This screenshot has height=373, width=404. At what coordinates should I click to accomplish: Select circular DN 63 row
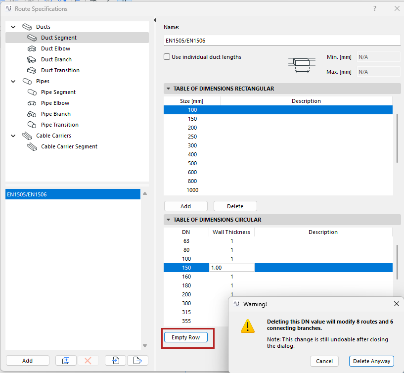[x=278, y=241]
